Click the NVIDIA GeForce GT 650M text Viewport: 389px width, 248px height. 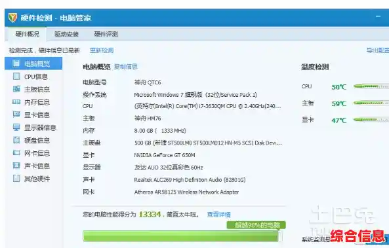pyautogui.click(x=165, y=155)
